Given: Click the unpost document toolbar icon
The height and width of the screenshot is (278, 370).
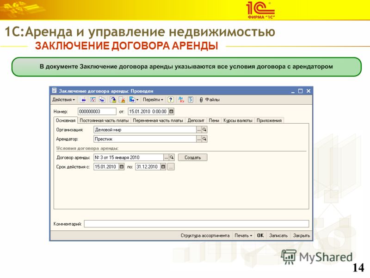Looking at the screenshot, I should click(x=122, y=100).
